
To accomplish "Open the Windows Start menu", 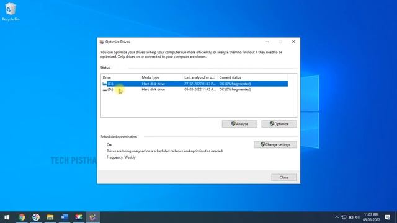I will 7,217.
